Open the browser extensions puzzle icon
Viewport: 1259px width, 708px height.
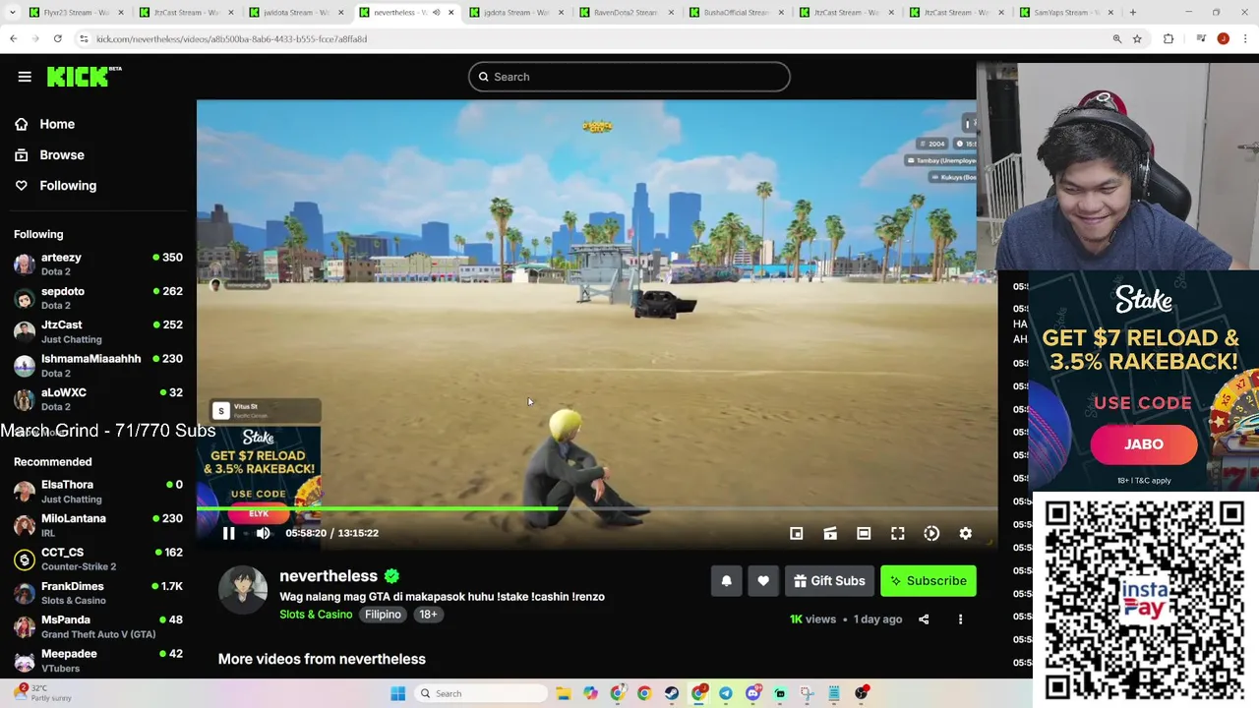(1169, 38)
